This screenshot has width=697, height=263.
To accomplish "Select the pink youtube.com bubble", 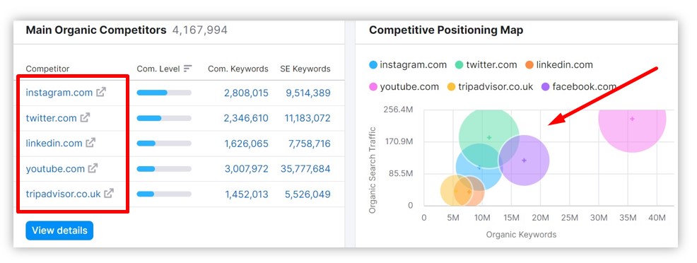I will tap(632, 119).
